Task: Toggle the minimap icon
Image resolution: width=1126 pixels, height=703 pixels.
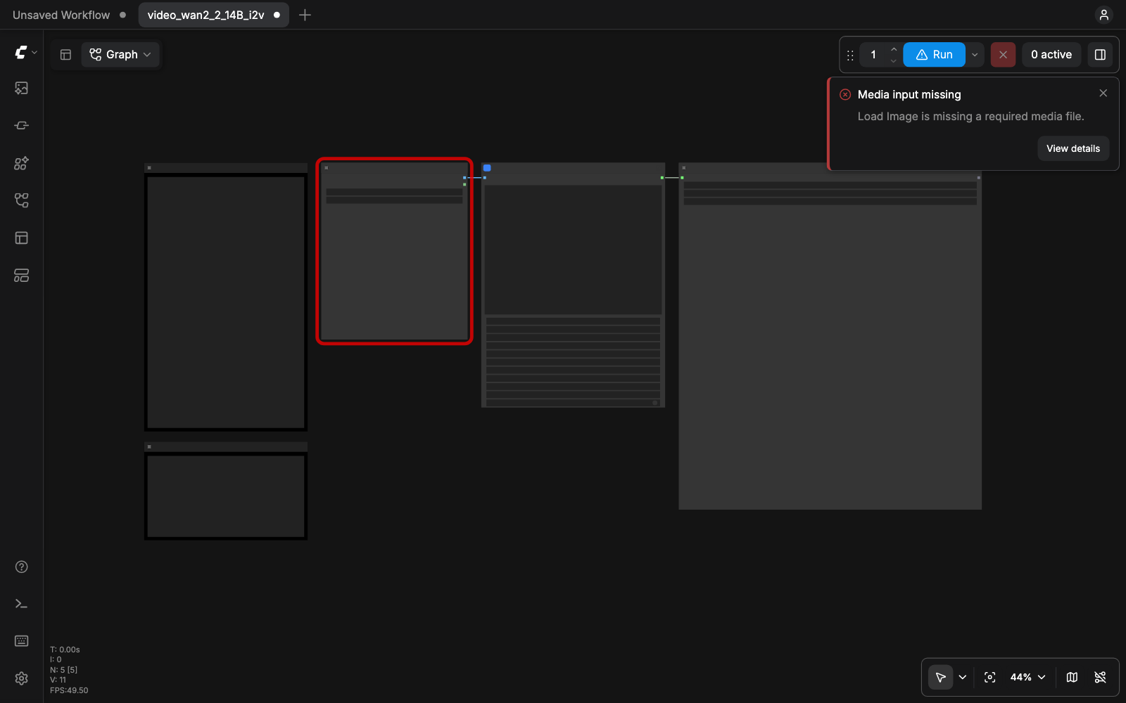Action: [x=1072, y=677]
